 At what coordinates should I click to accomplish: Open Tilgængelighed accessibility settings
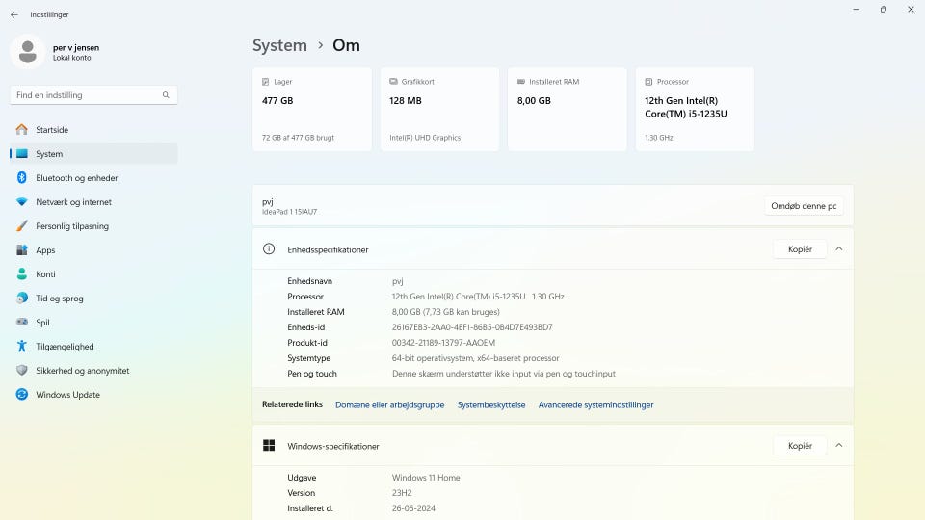point(65,347)
